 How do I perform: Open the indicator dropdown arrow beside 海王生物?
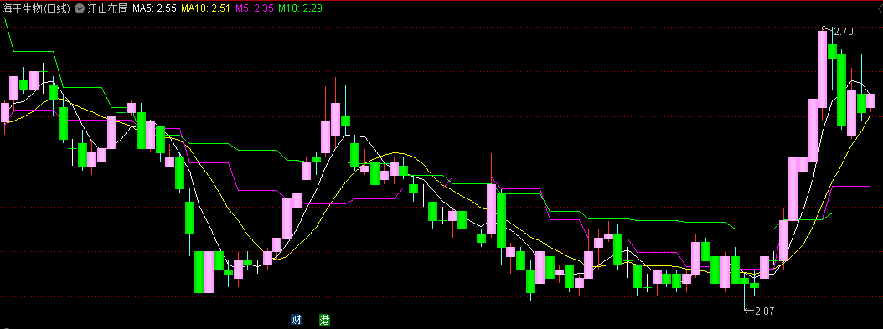(79, 9)
